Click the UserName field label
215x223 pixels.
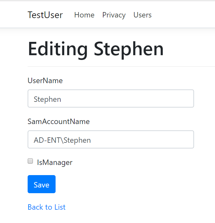click(x=45, y=81)
